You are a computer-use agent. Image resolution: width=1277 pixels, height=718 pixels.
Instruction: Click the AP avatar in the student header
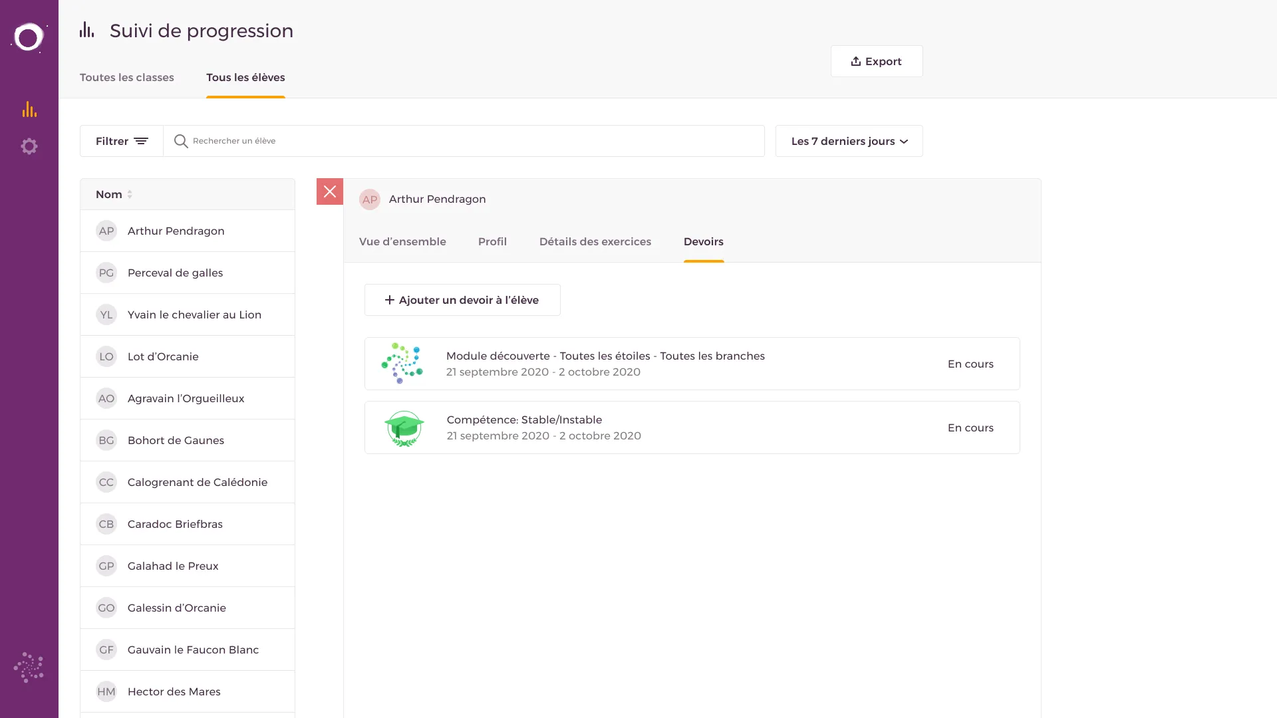(x=370, y=199)
